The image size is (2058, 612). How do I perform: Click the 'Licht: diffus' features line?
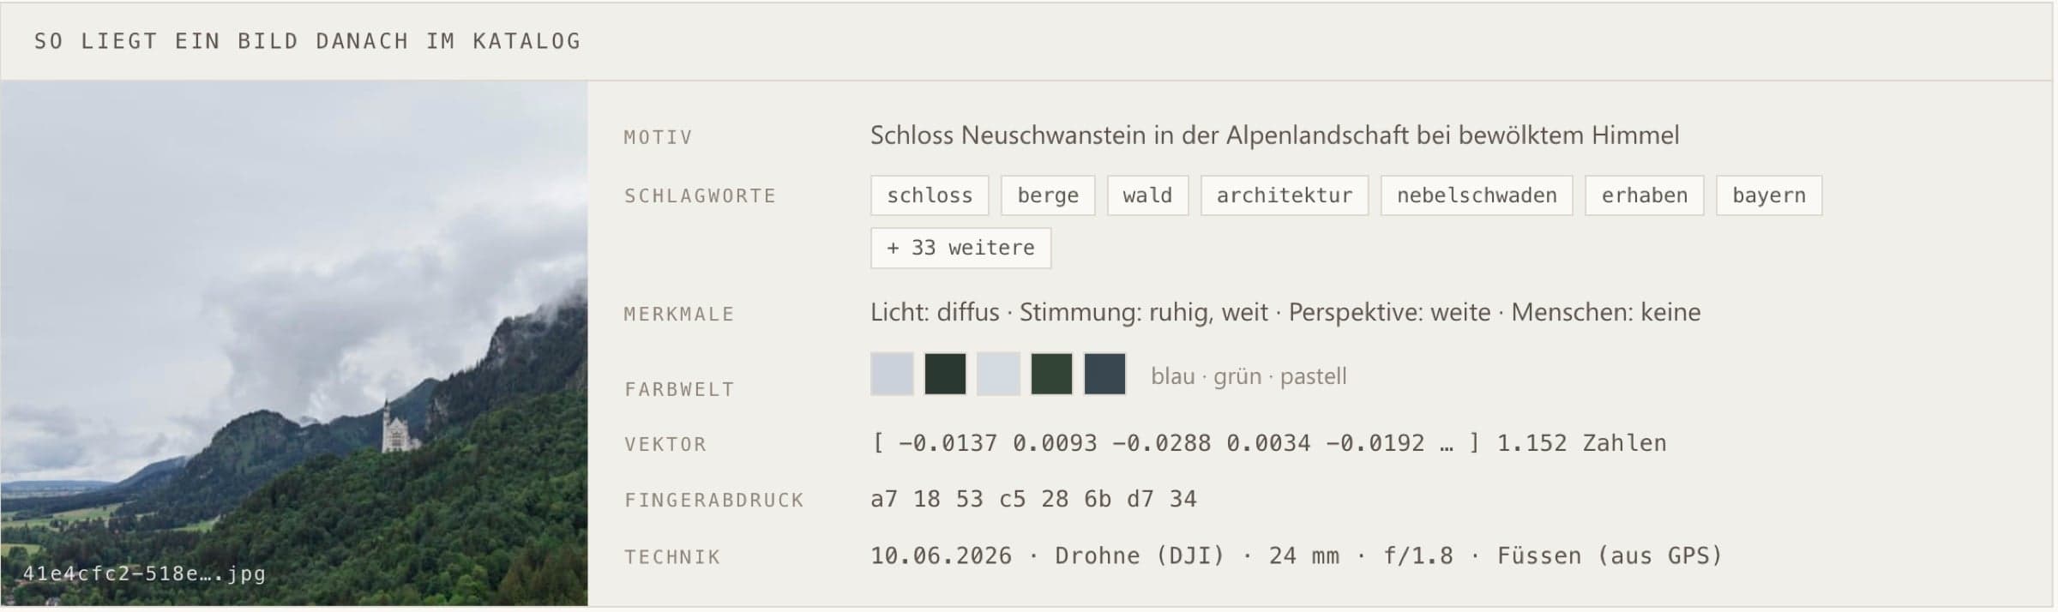[1285, 312]
